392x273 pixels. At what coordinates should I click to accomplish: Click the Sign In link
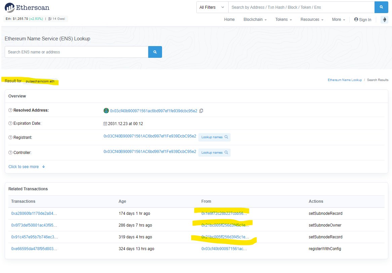tap(363, 20)
